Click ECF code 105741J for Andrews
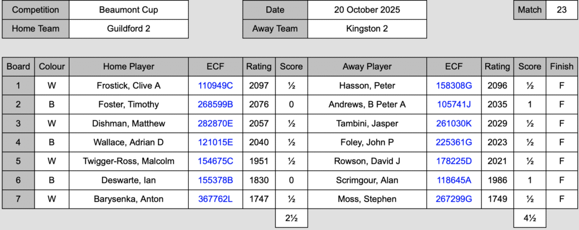Screen dimensions: 579x230 coord(453,104)
